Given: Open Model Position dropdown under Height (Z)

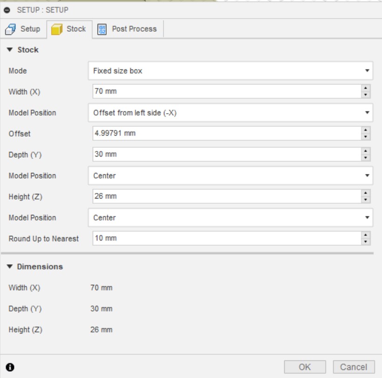Looking at the screenshot, I should click(x=230, y=218).
